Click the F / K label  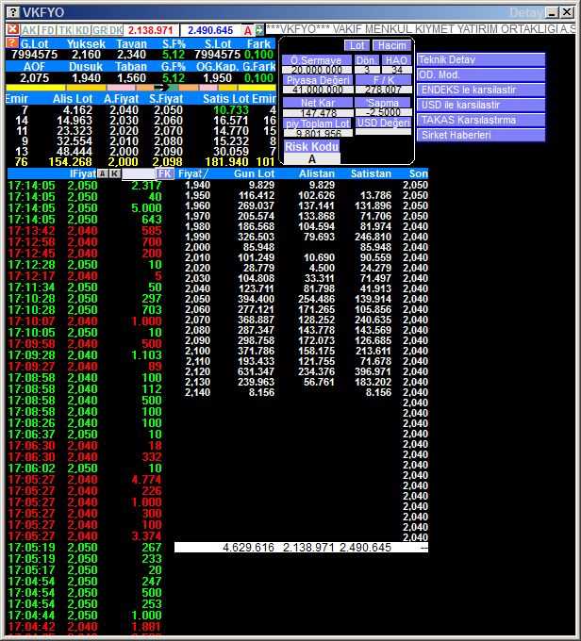(x=383, y=80)
